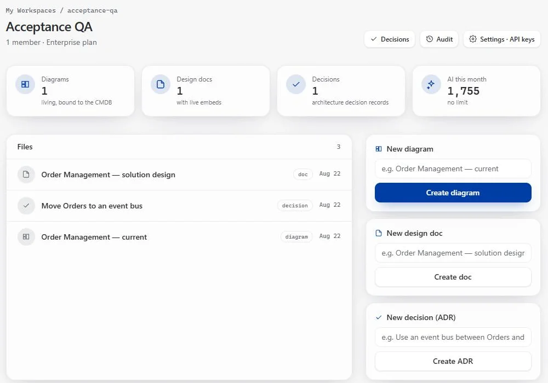548x383 pixels.
Task: Click the Diagrams stat card icon
Action: [x=25, y=84]
